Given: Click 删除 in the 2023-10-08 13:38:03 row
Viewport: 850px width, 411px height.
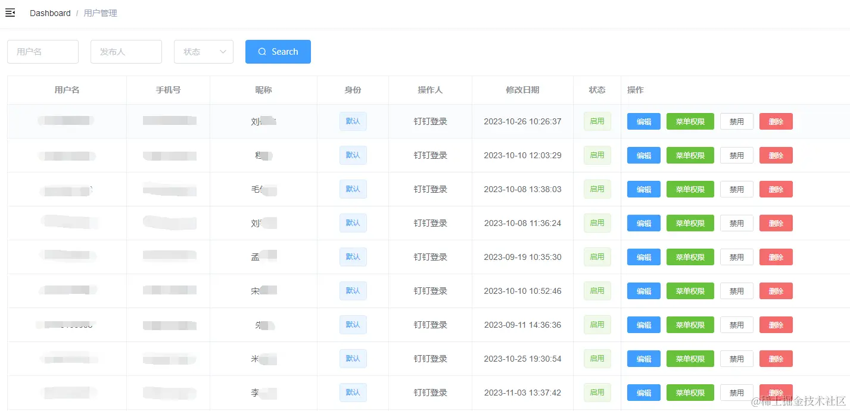Looking at the screenshot, I should pos(776,189).
